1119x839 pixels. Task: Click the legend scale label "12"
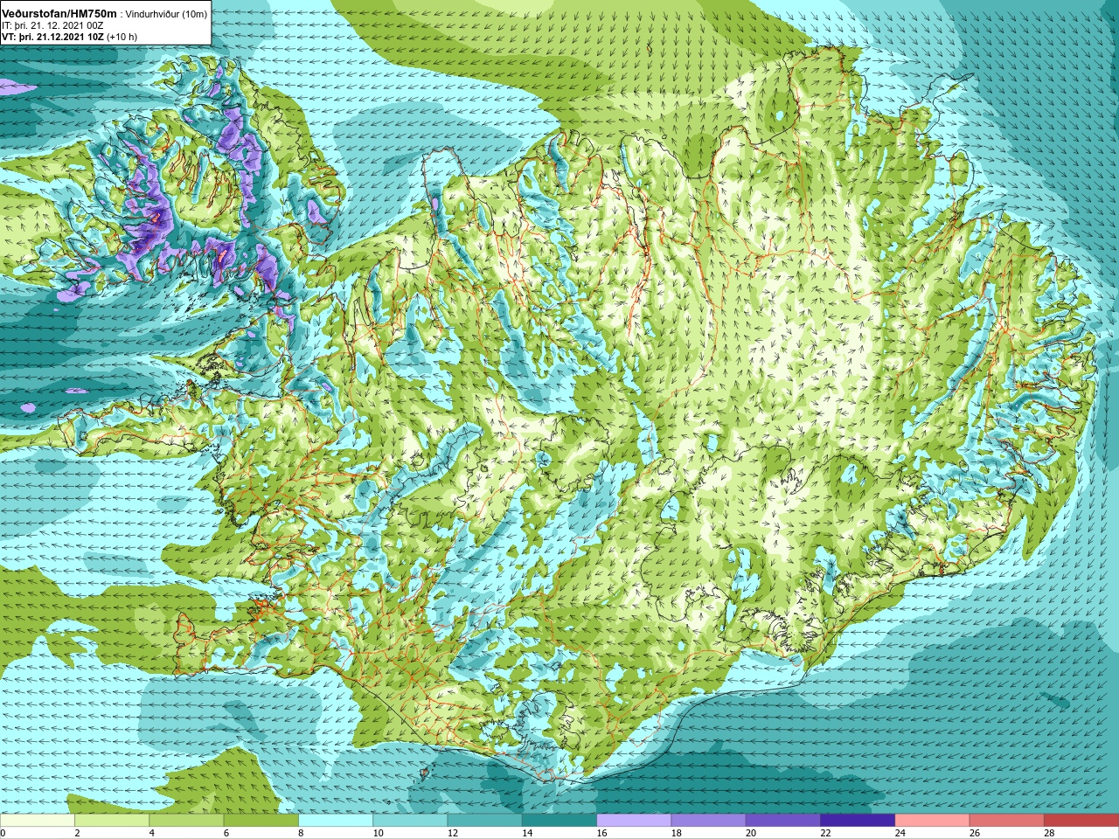tap(453, 833)
